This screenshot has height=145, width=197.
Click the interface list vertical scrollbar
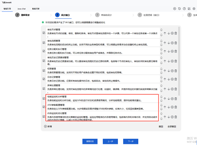pyautogui.click(x=179, y=61)
